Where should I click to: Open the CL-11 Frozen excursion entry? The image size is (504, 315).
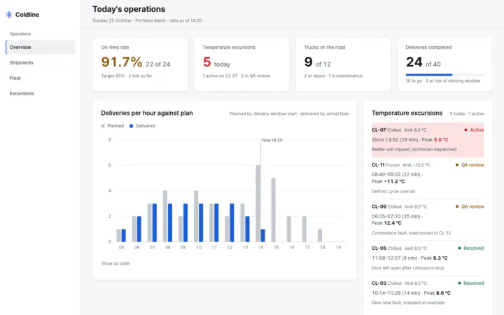(x=428, y=178)
